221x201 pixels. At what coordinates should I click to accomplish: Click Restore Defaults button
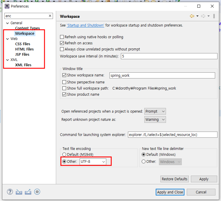174,179
